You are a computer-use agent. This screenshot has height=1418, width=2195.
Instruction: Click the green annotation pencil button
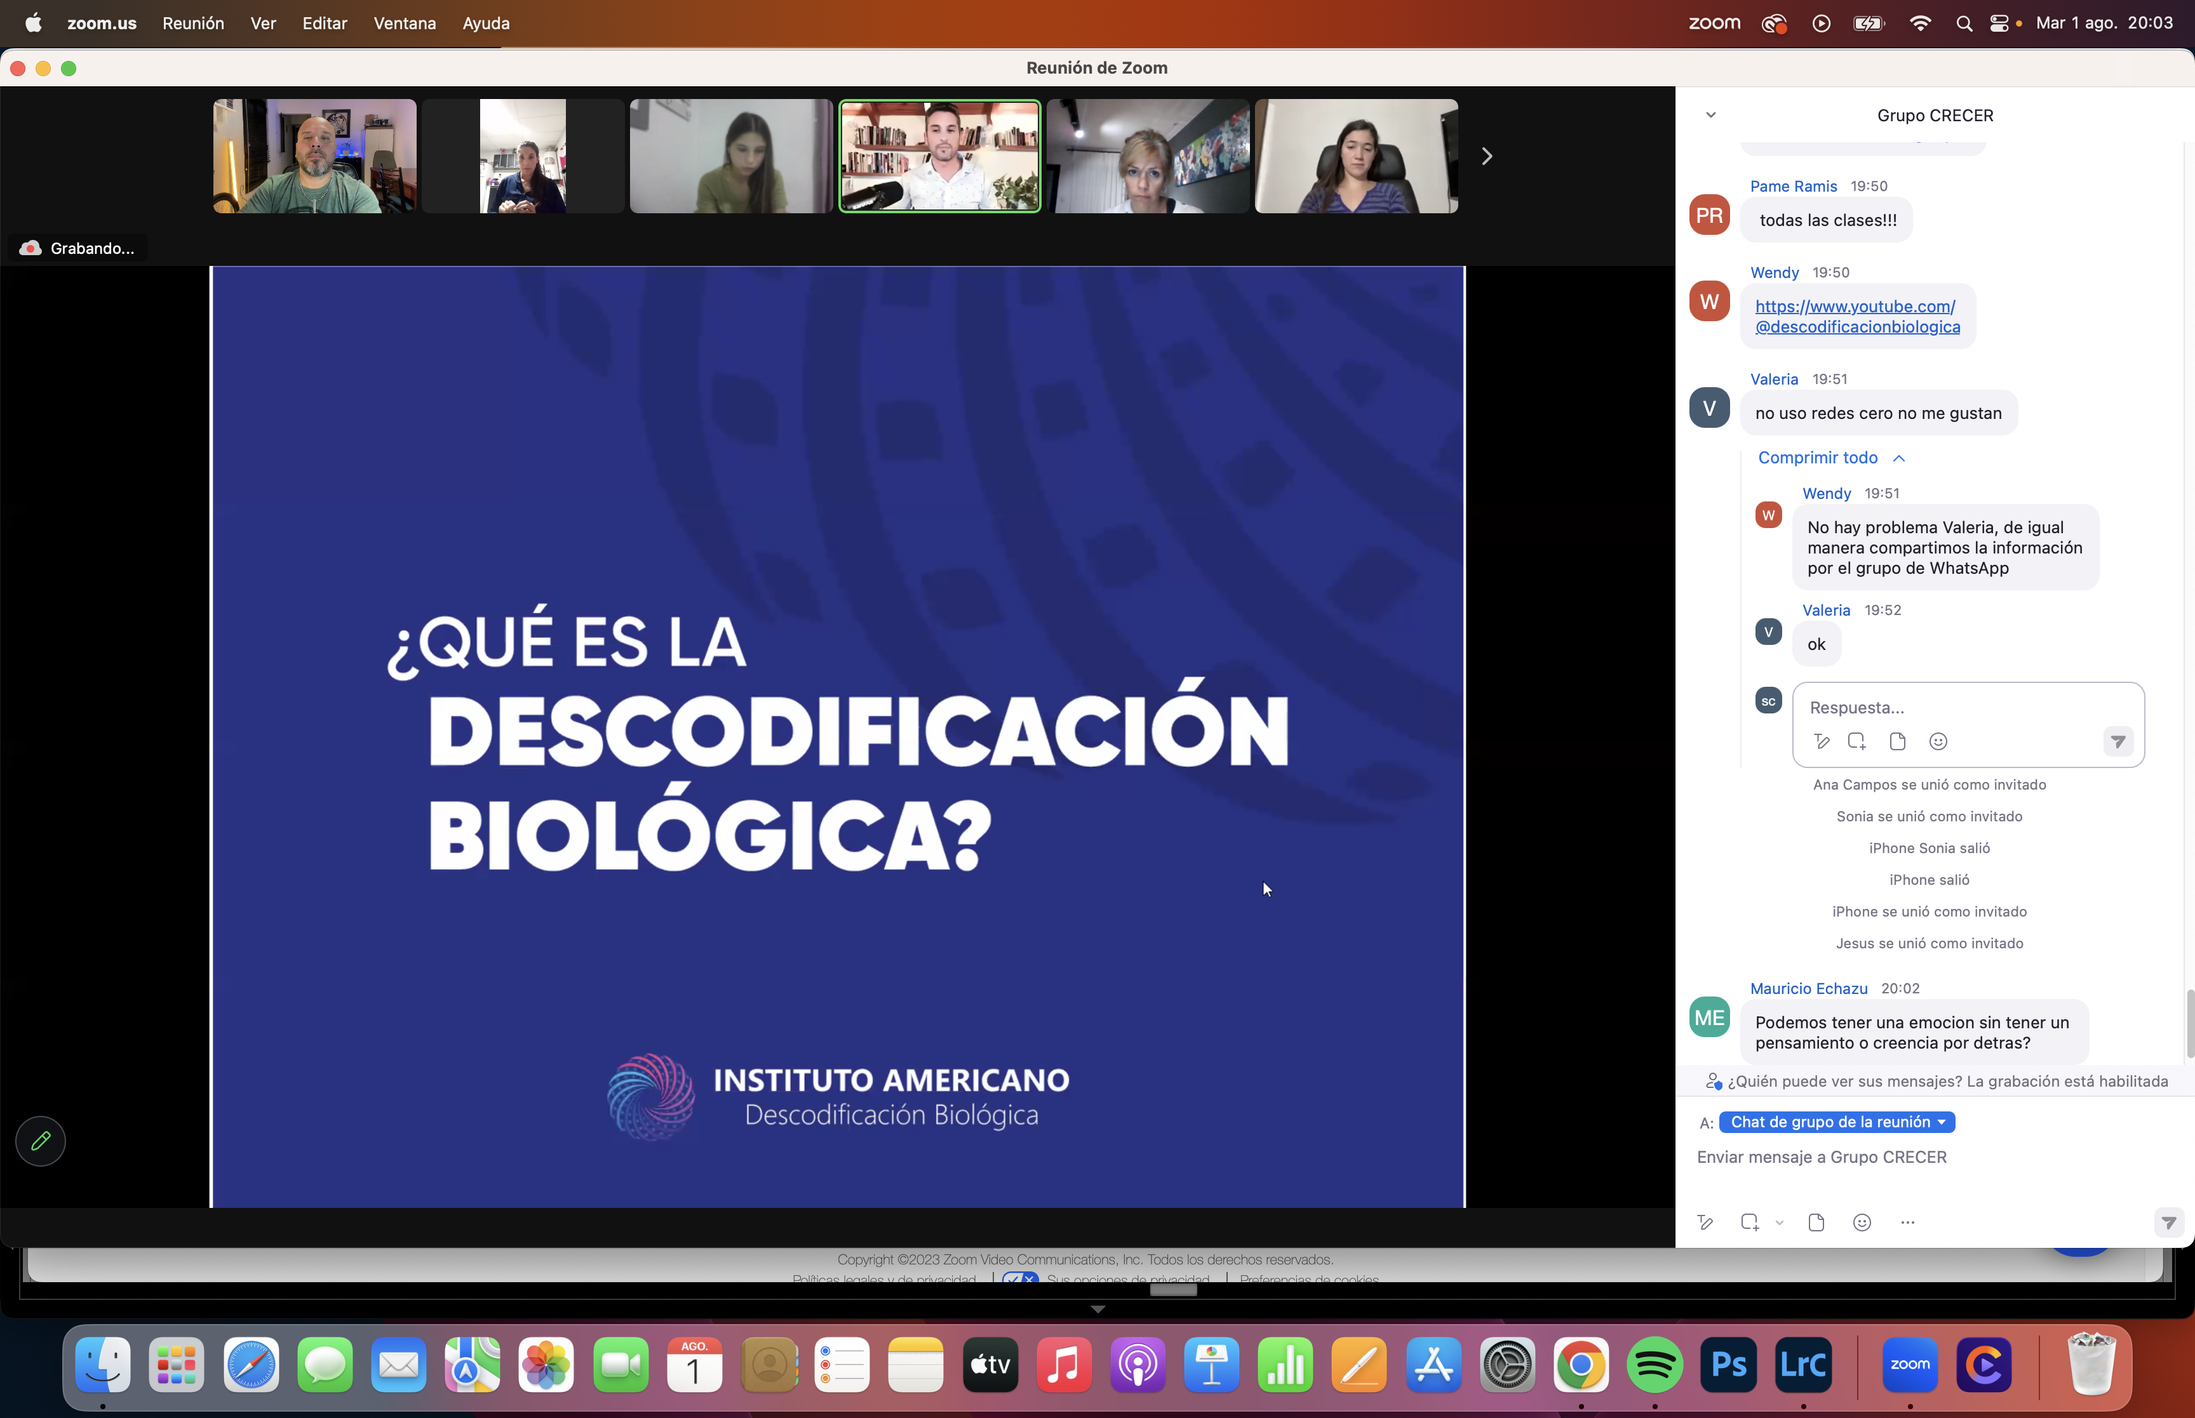click(x=41, y=1141)
